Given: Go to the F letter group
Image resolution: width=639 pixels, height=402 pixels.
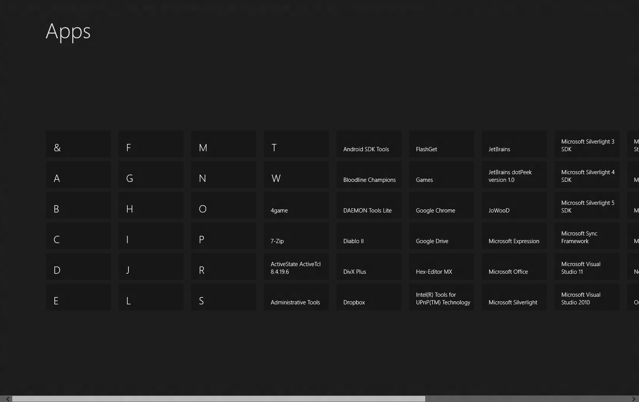Looking at the screenshot, I should click(151, 144).
